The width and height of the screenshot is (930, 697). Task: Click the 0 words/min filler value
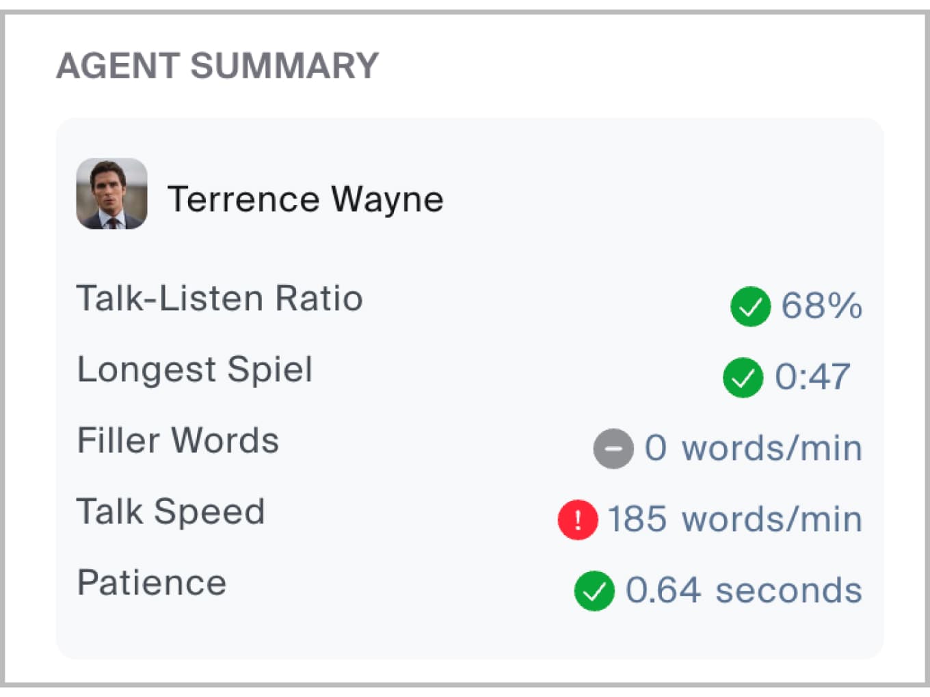point(753,448)
